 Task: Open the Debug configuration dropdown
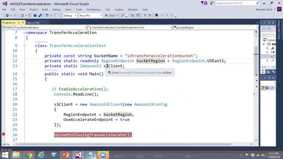70,15
